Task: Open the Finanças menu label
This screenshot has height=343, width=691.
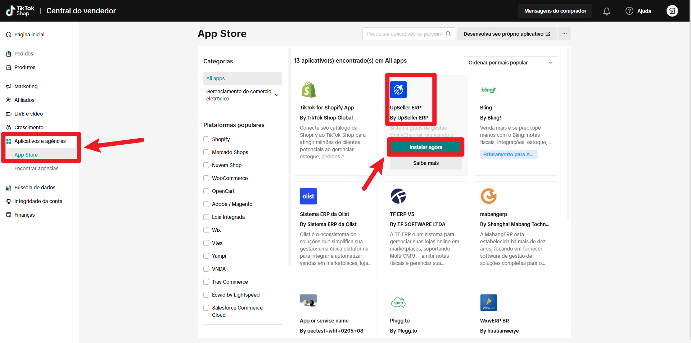Action: (x=24, y=215)
